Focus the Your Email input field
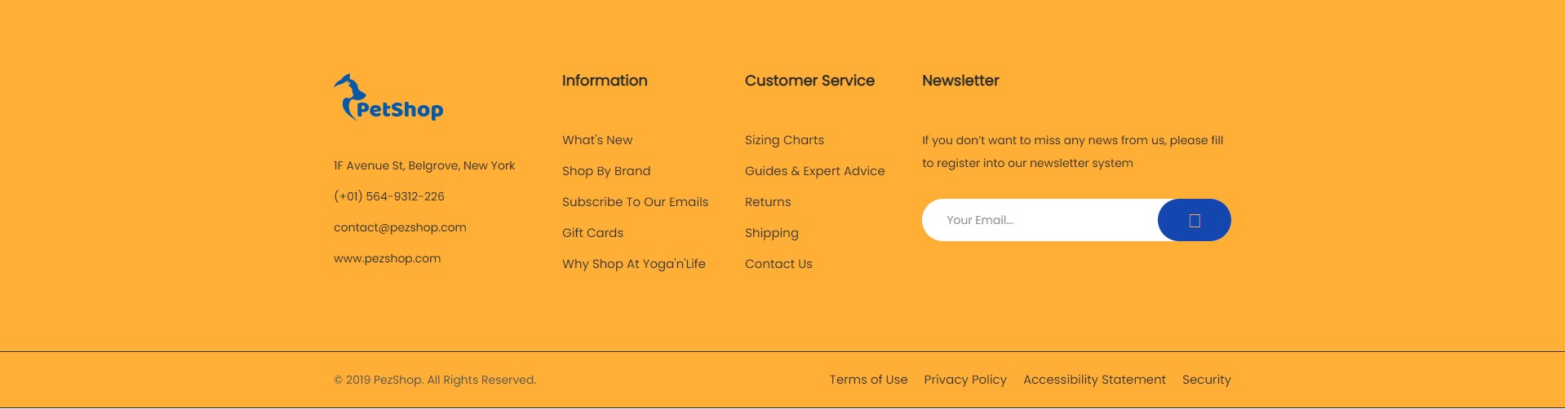 click(1040, 220)
